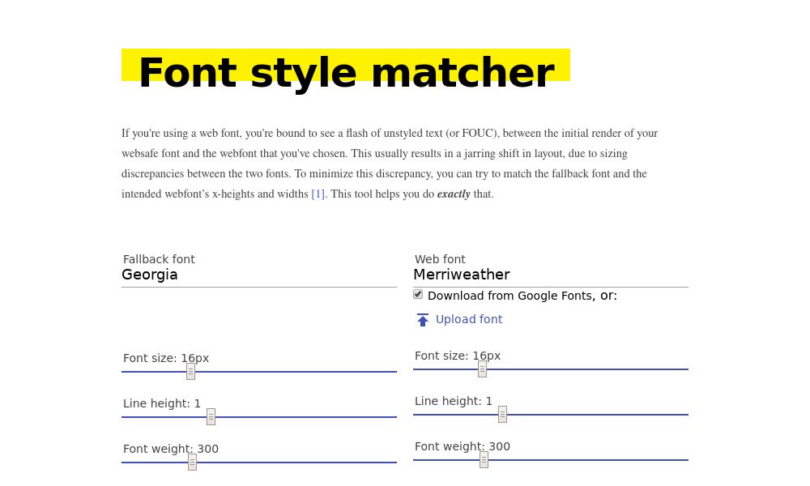Viewport: 810px width, 486px height.
Task: Click the fallback Font weight slider handle
Action: (192, 462)
